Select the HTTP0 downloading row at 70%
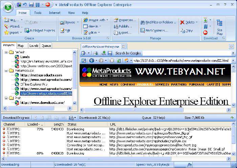The height and width of the screenshot is (168, 237). point(116,129)
